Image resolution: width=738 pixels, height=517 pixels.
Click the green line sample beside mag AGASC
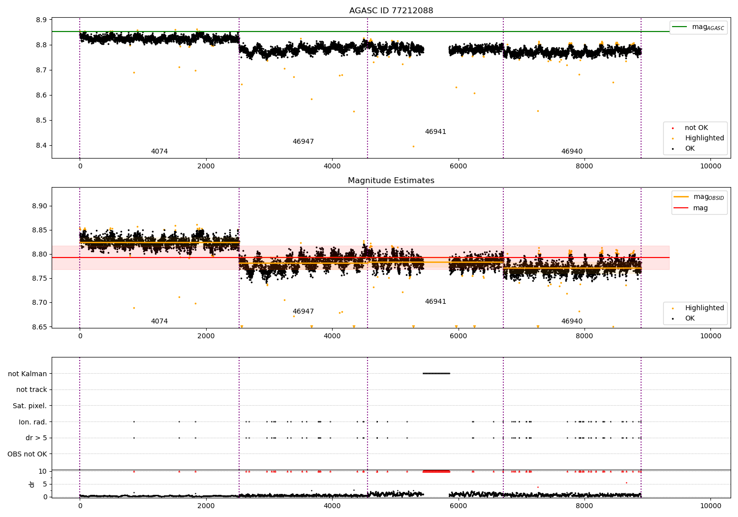(x=679, y=27)
